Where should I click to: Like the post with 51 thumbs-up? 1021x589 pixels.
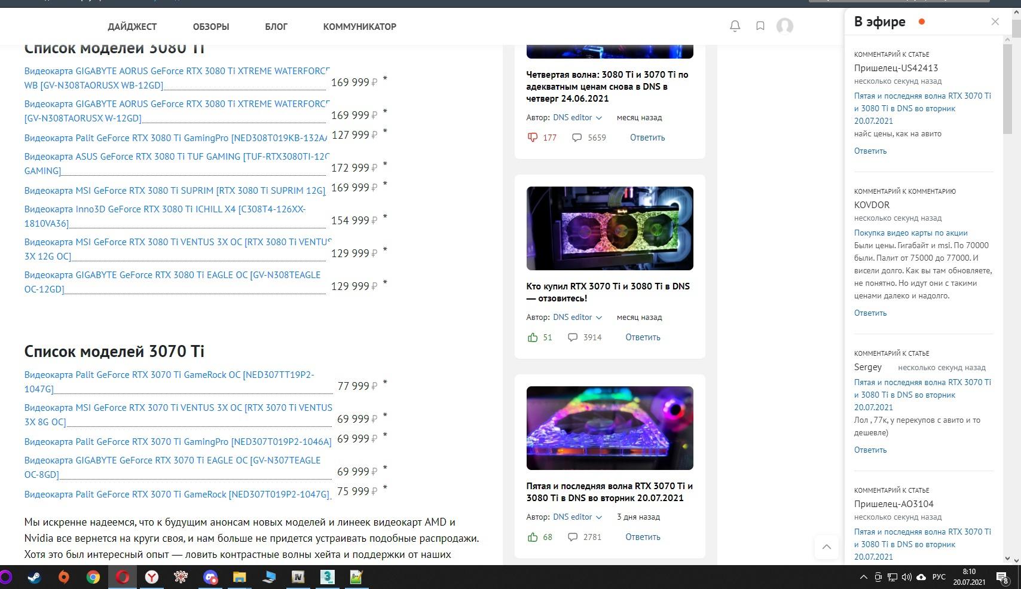(533, 337)
